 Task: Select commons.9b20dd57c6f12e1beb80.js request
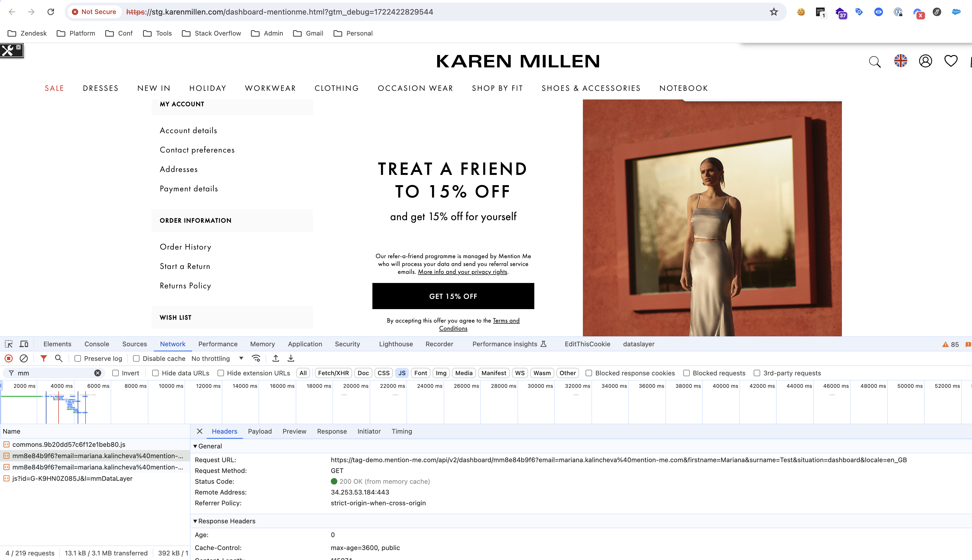click(94, 444)
